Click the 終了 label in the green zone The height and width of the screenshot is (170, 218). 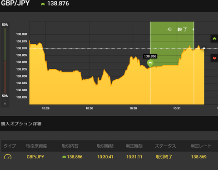coord(182,29)
